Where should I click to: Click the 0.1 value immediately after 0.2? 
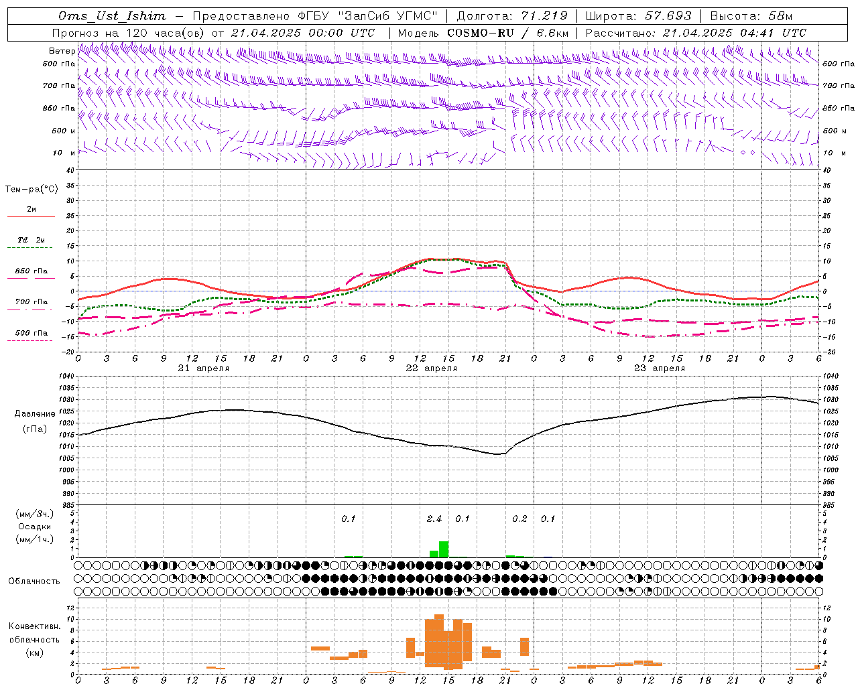pos(548,519)
